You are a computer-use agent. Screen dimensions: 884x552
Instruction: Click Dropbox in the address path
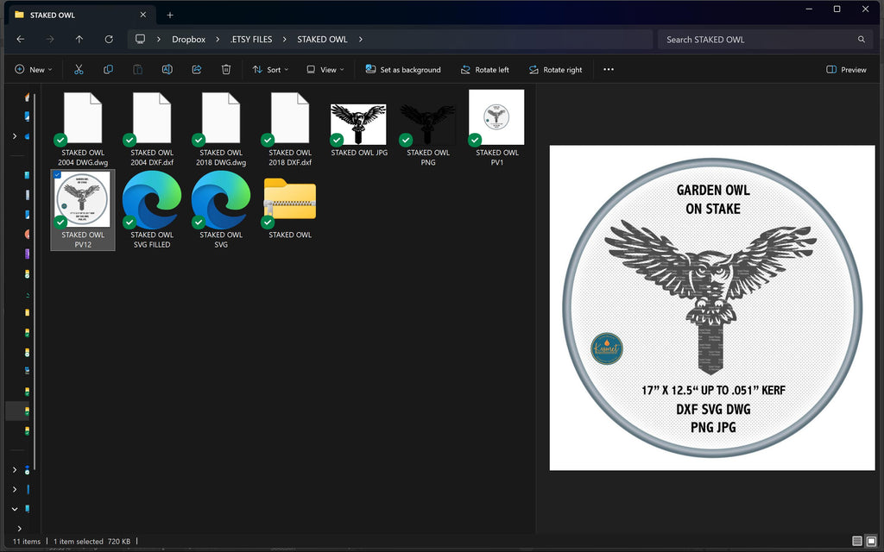[x=188, y=40]
